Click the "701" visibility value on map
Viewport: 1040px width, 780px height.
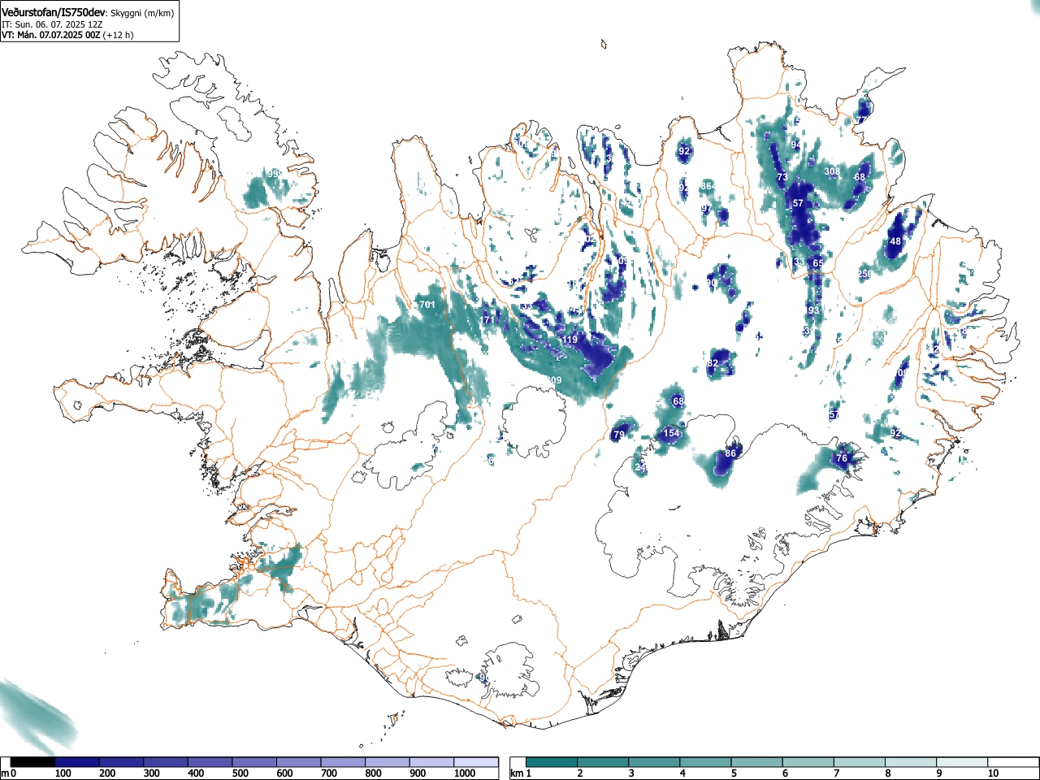click(x=427, y=305)
